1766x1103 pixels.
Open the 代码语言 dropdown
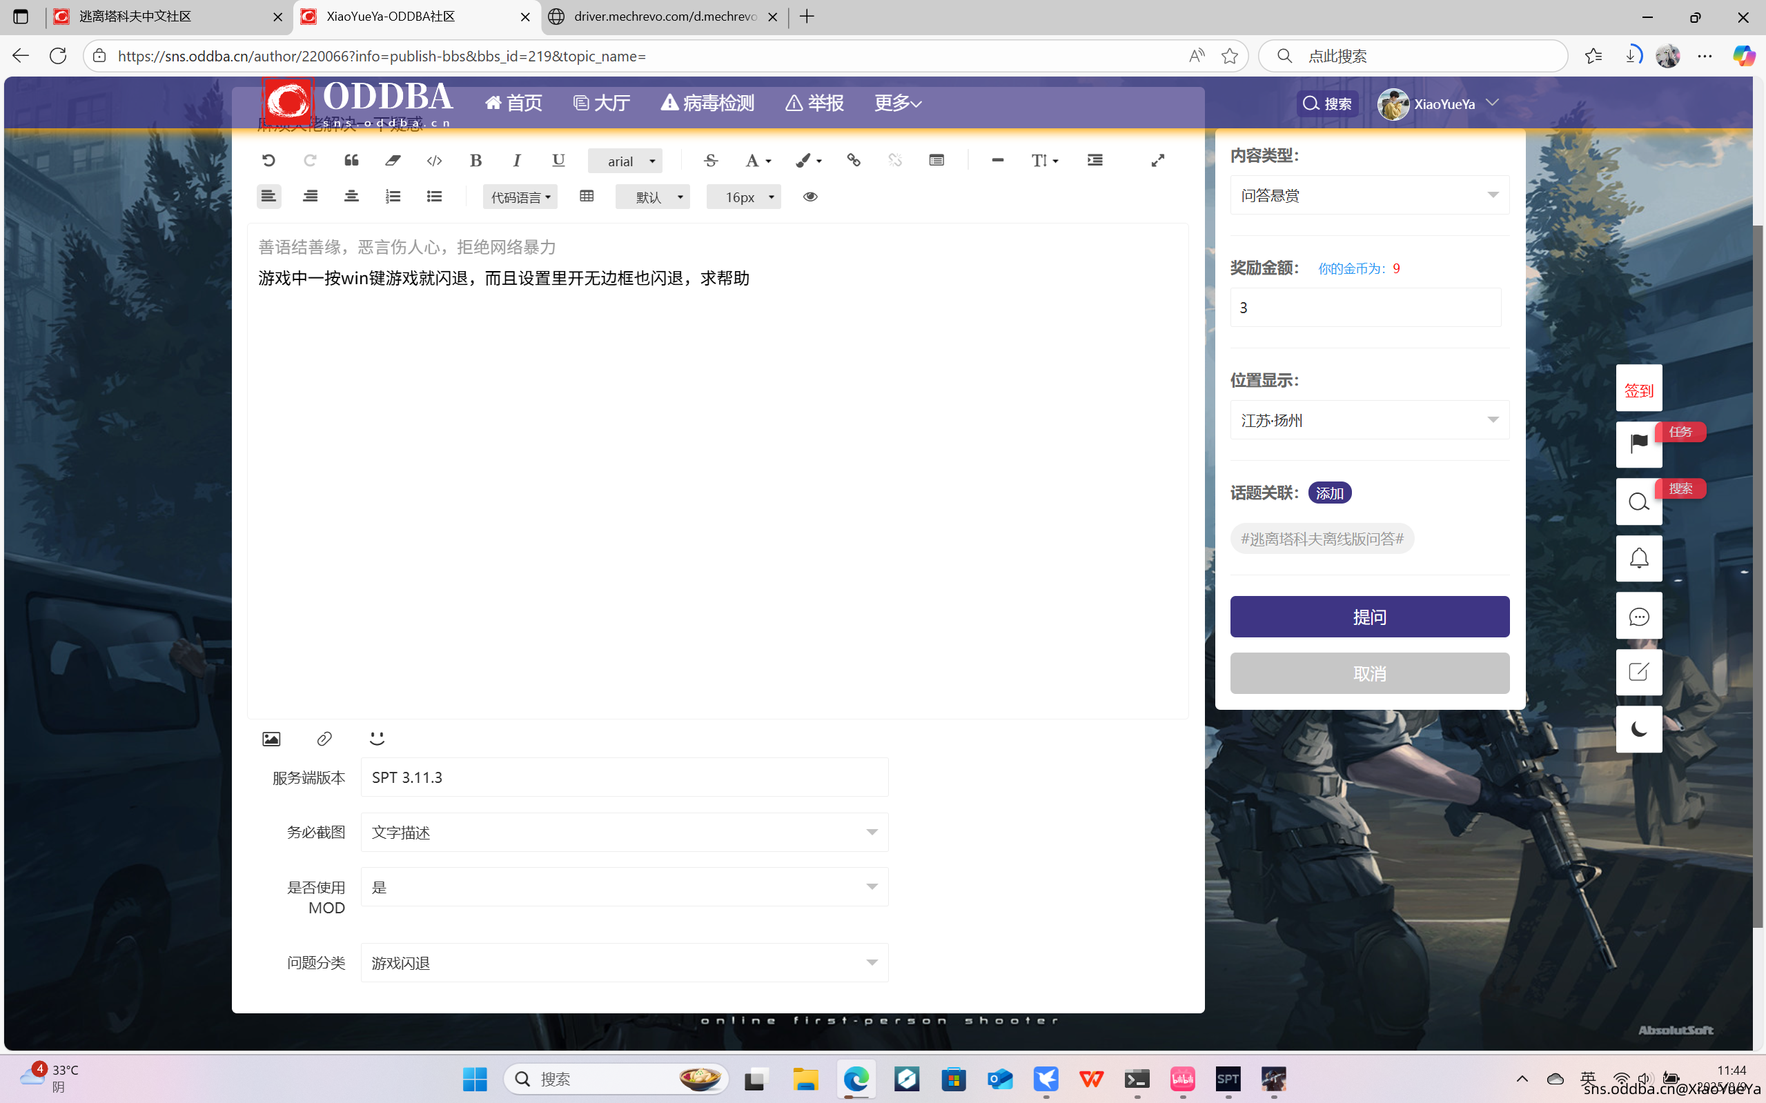click(520, 197)
